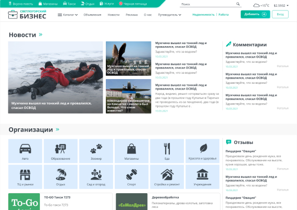Open the Новости menu item
Viewport: 297px width, 210px height.
114,15
